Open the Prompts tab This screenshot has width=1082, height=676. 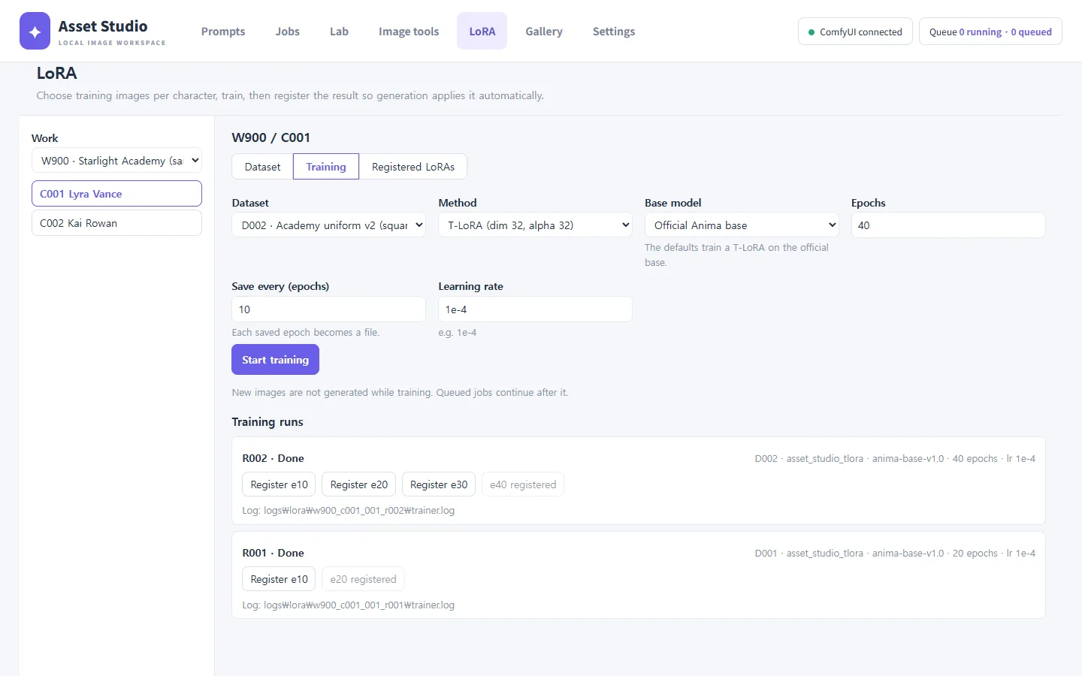223,32
